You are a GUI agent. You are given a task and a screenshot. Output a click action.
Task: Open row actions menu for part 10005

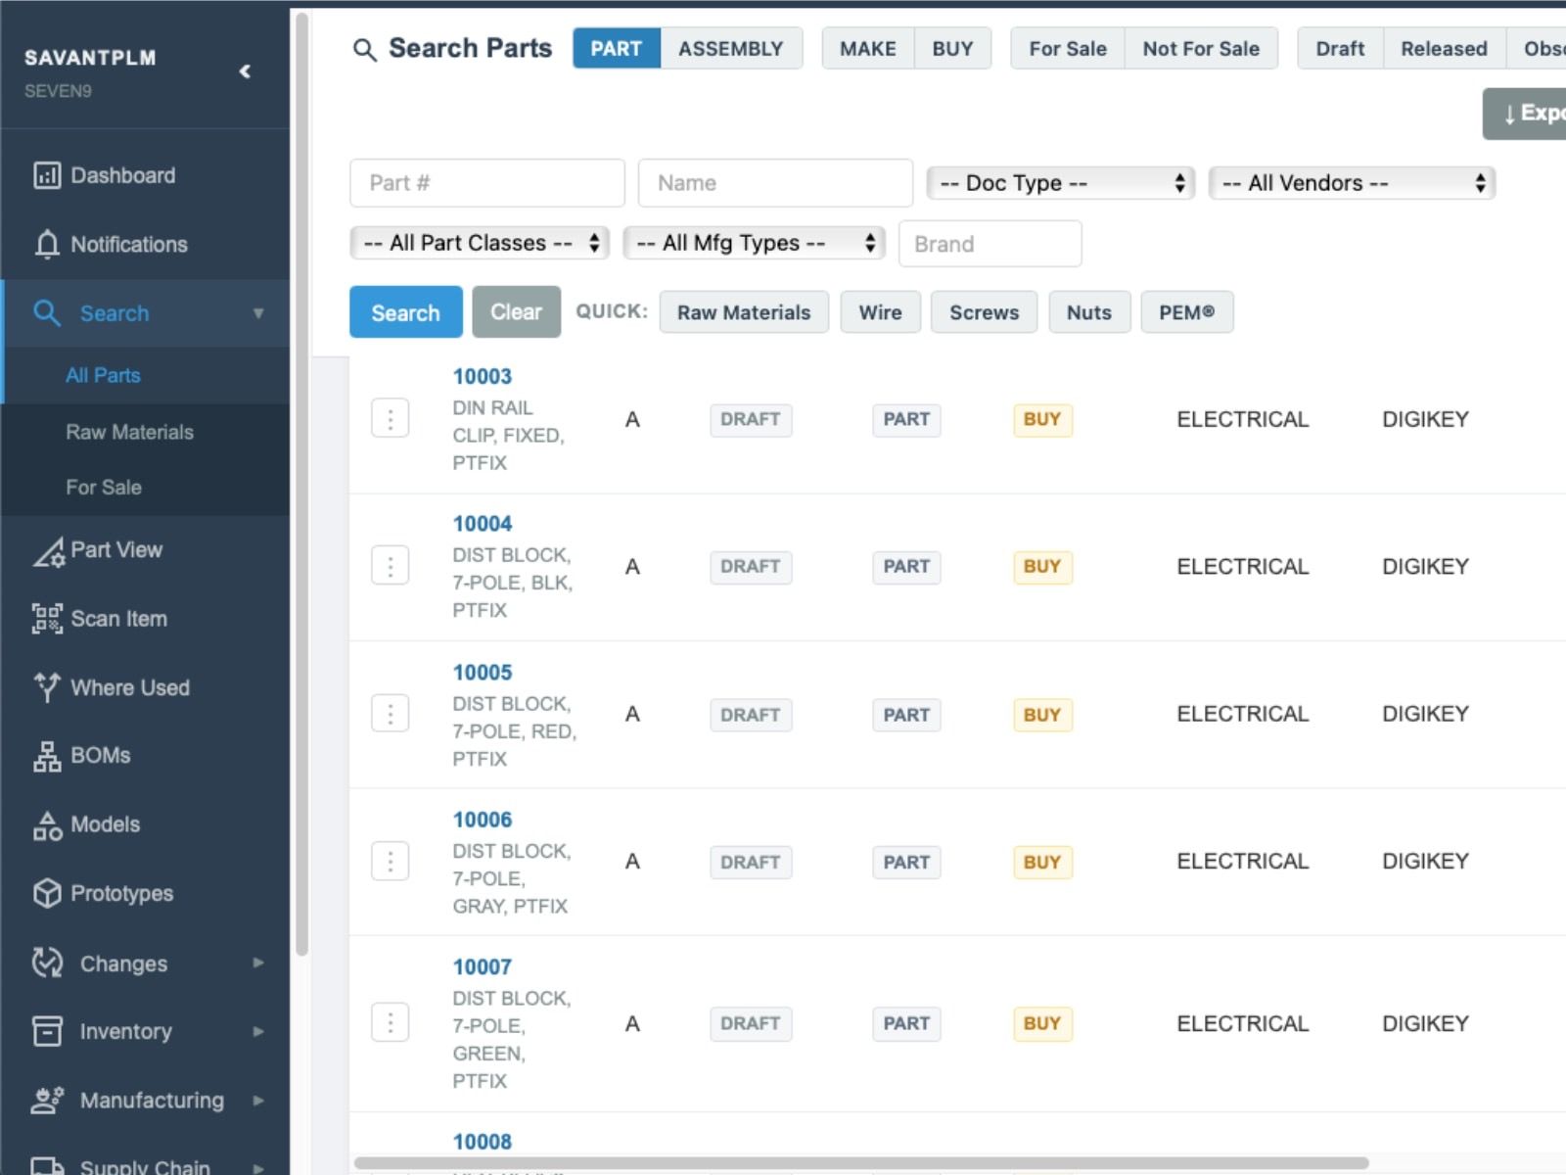pyautogui.click(x=391, y=714)
